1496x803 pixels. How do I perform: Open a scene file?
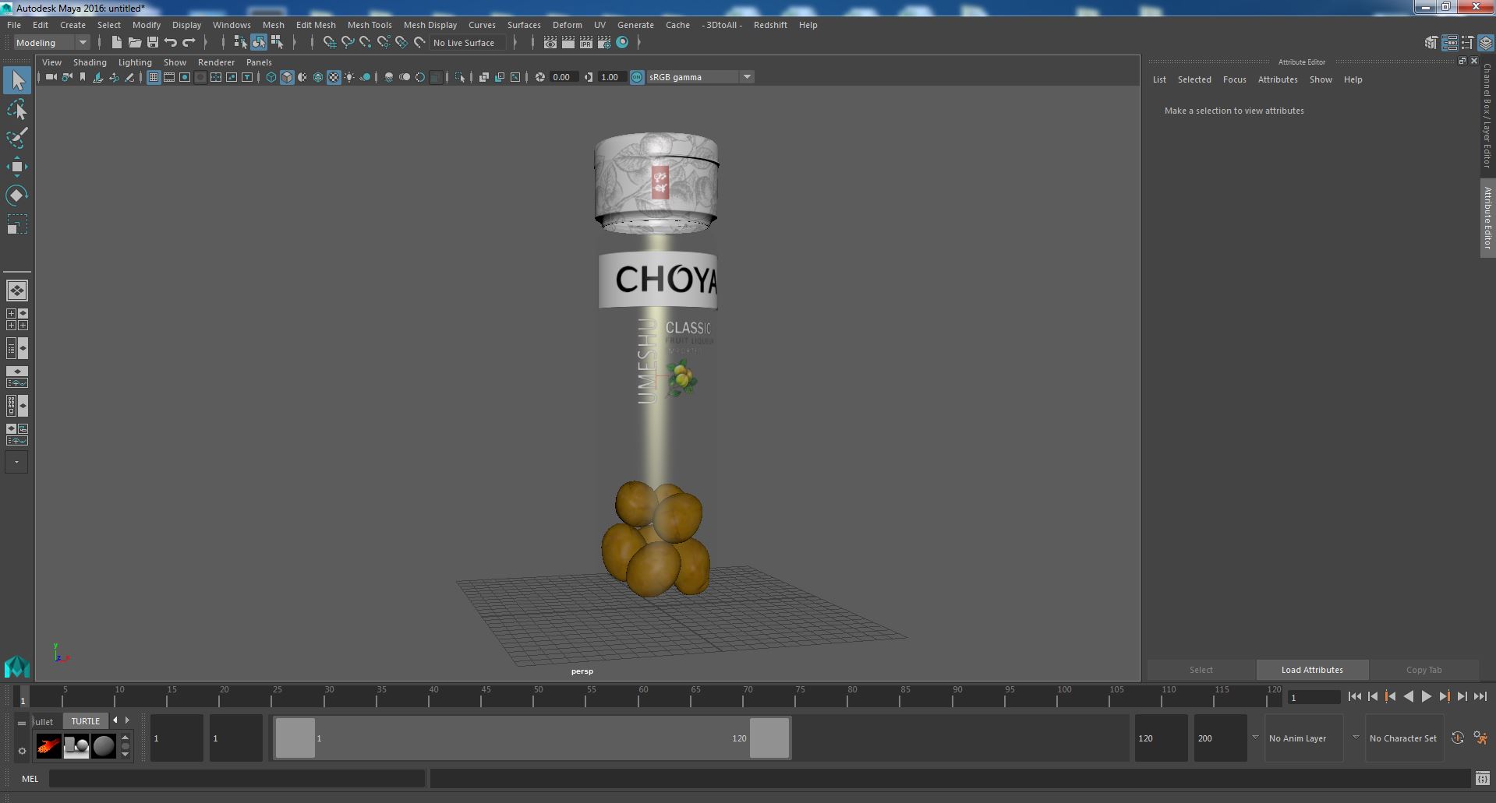tap(134, 42)
